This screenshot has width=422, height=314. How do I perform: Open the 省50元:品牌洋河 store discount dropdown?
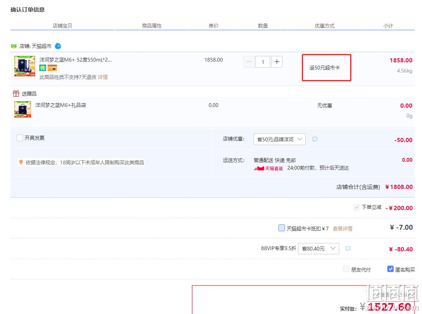[279, 139]
